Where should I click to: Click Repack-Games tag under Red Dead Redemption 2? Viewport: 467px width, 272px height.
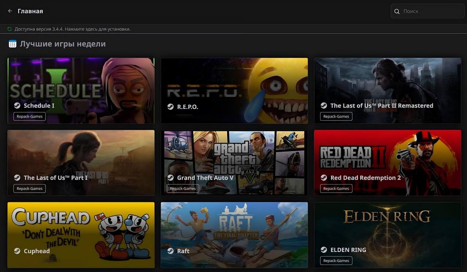[336, 189]
